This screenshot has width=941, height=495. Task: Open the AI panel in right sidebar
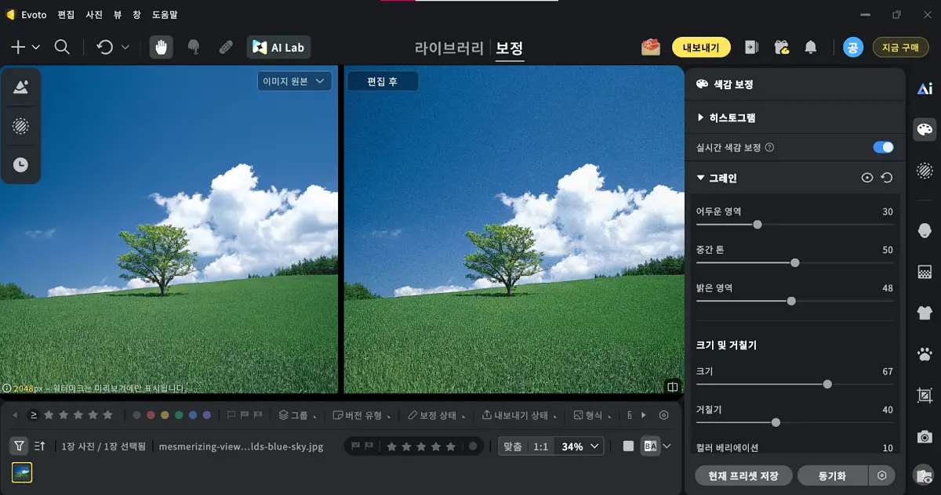(x=925, y=89)
